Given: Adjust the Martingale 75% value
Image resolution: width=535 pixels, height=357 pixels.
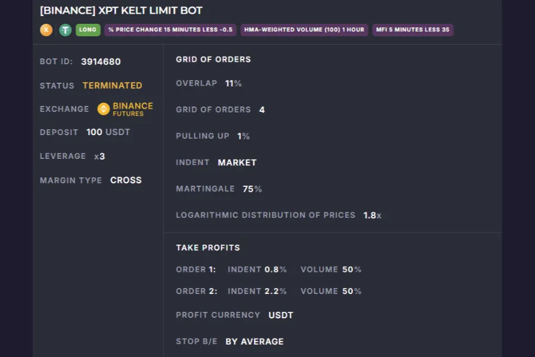Looking at the screenshot, I should click(252, 189).
